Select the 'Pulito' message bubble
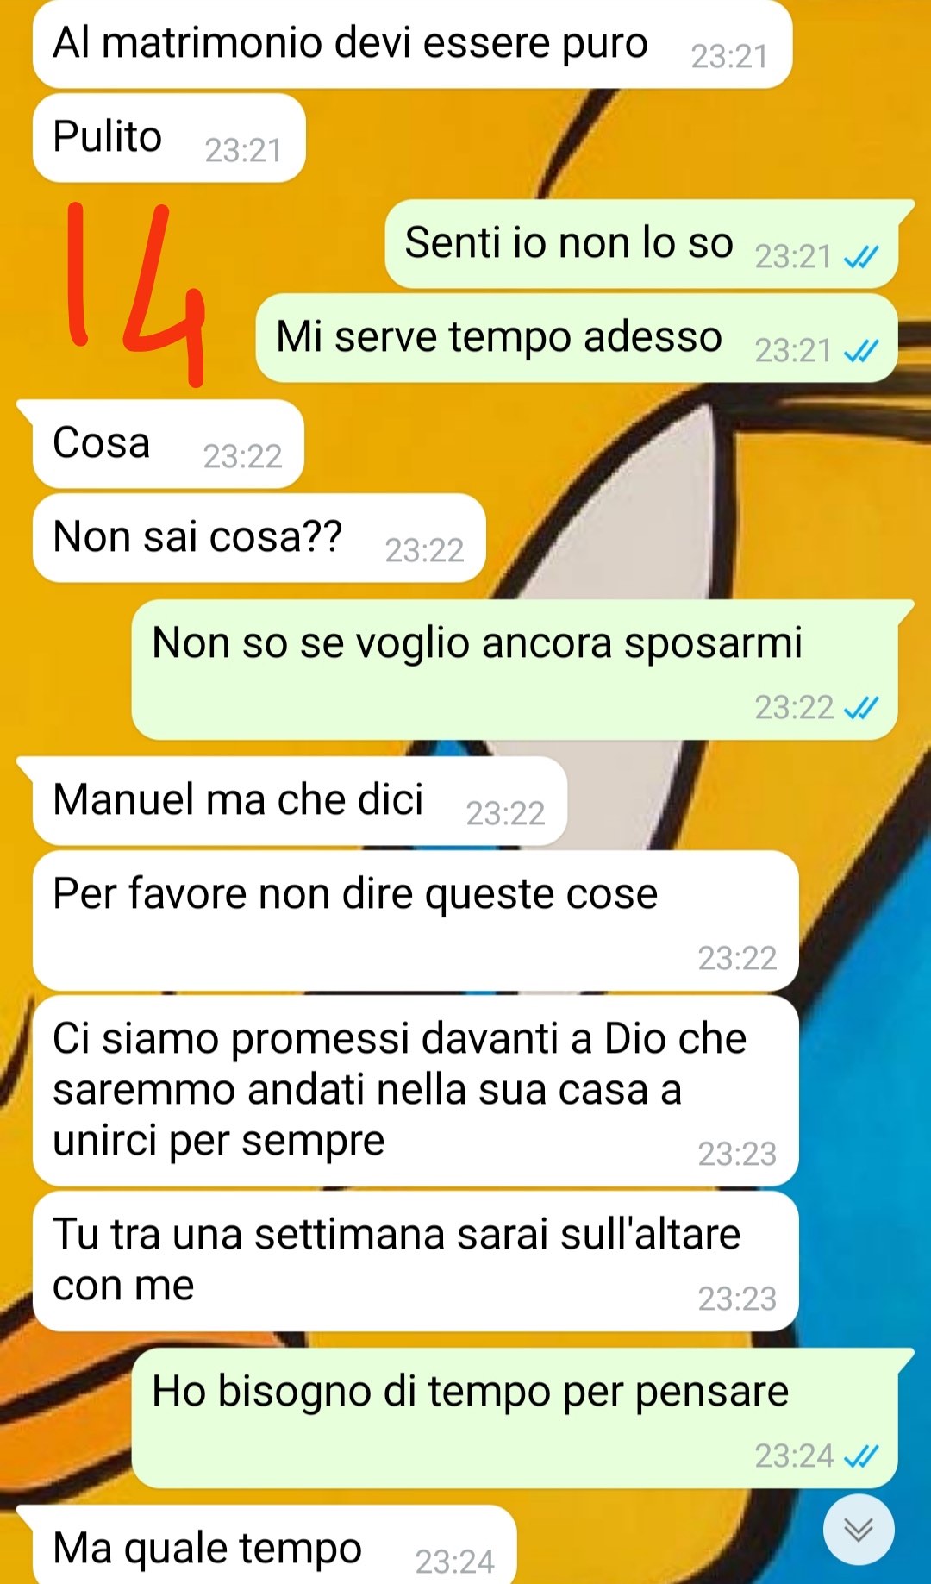Viewport: 931px width, 1584px height. (169, 137)
